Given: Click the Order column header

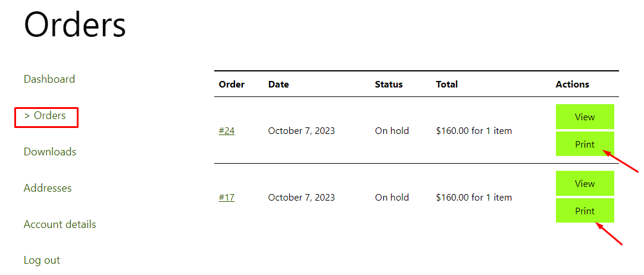Looking at the screenshot, I should click(232, 85).
